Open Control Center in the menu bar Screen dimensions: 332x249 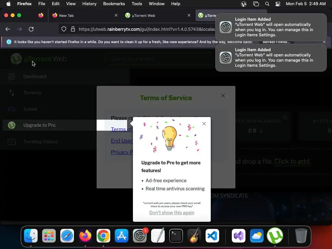click(278, 4)
